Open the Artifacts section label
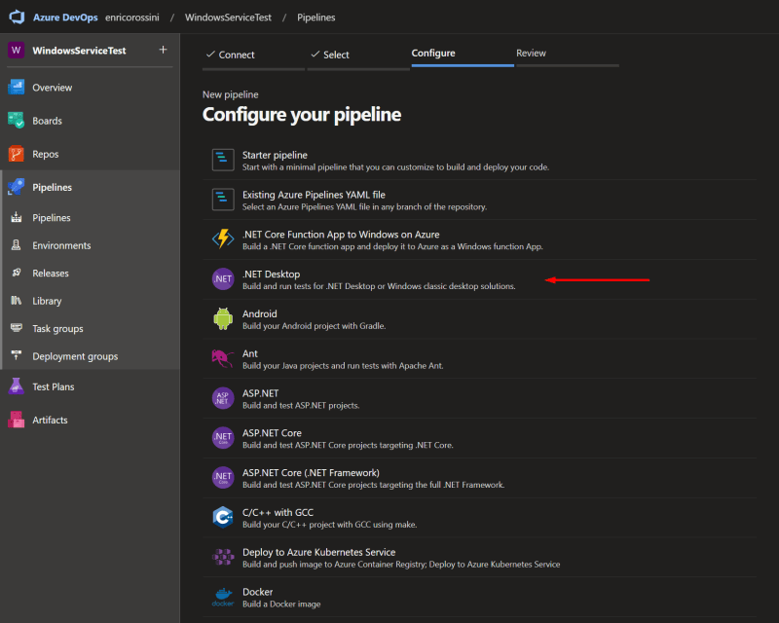Image resolution: width=779 pixels, height=623 pixels. click(x=50, y=420)
